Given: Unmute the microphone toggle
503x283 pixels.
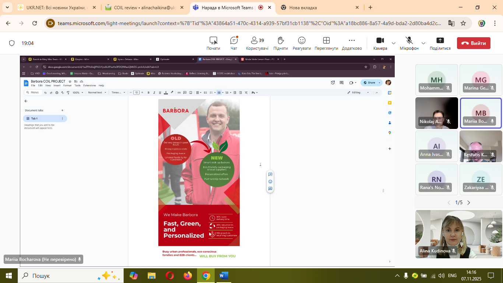Looking at the screenshot, I should pyautogui.click(x=409, y=43).
